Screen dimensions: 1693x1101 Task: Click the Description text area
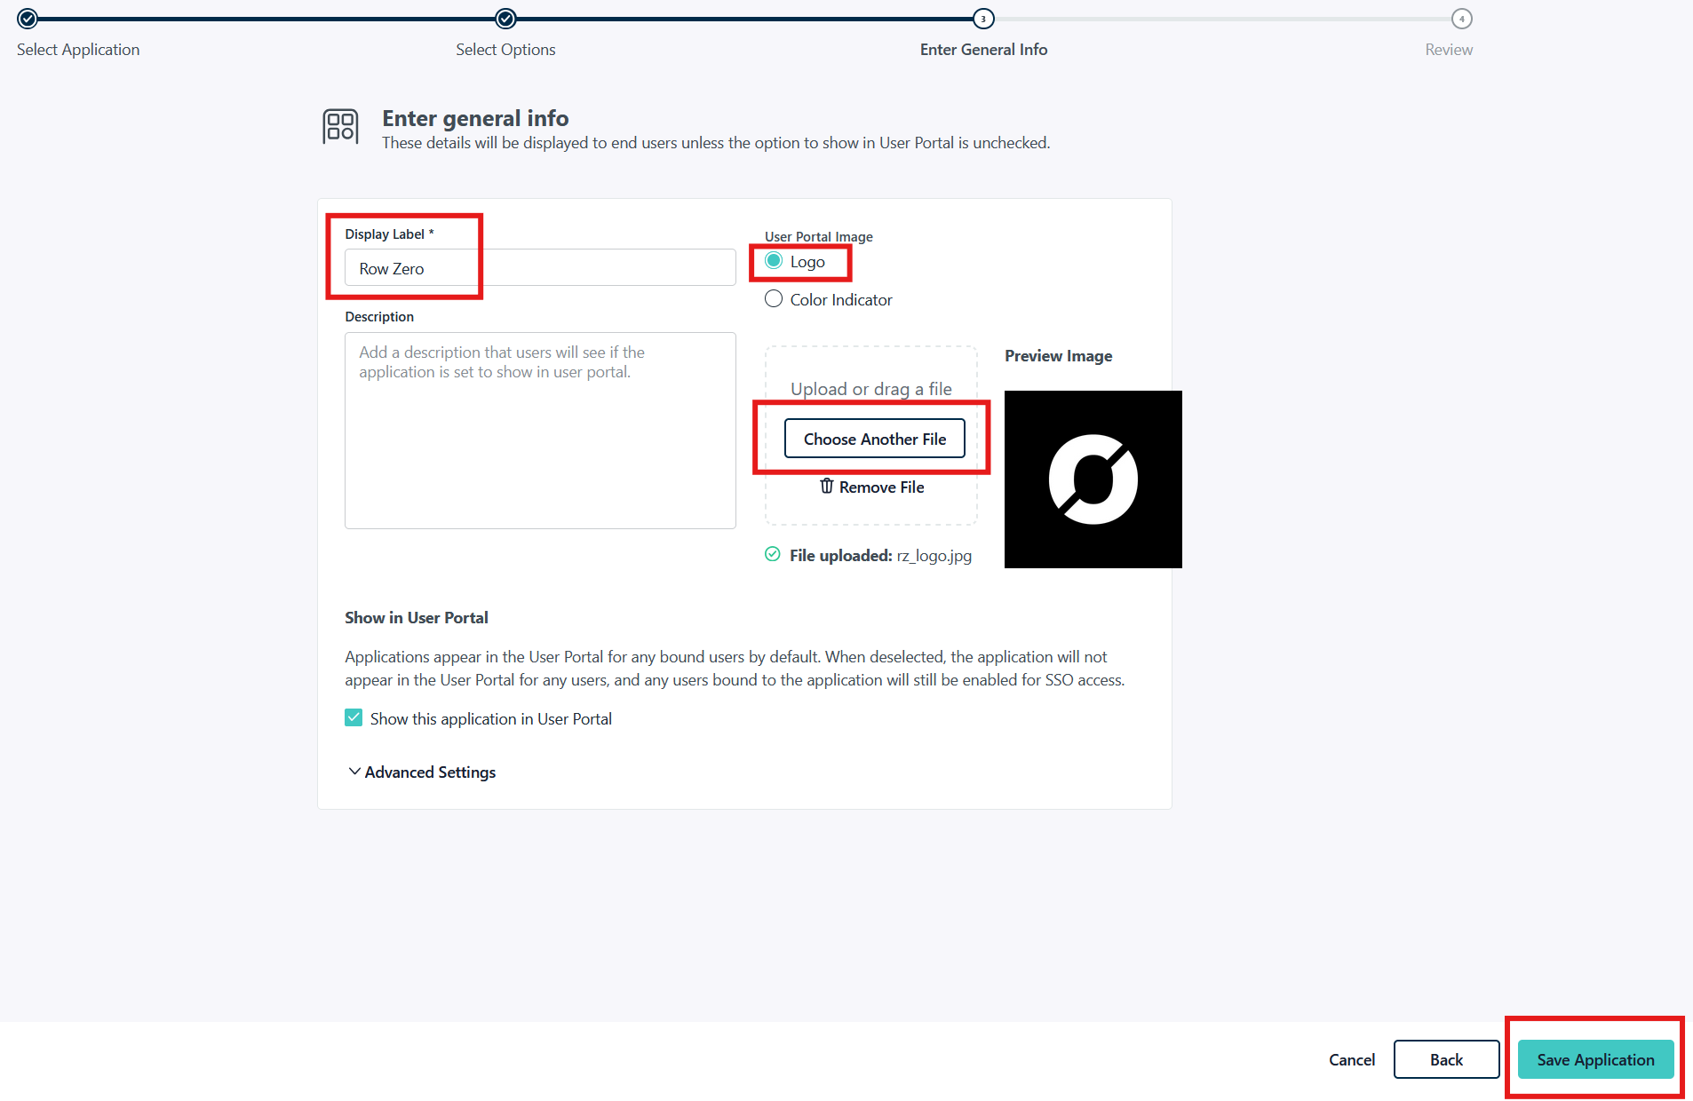coord(539,431)
